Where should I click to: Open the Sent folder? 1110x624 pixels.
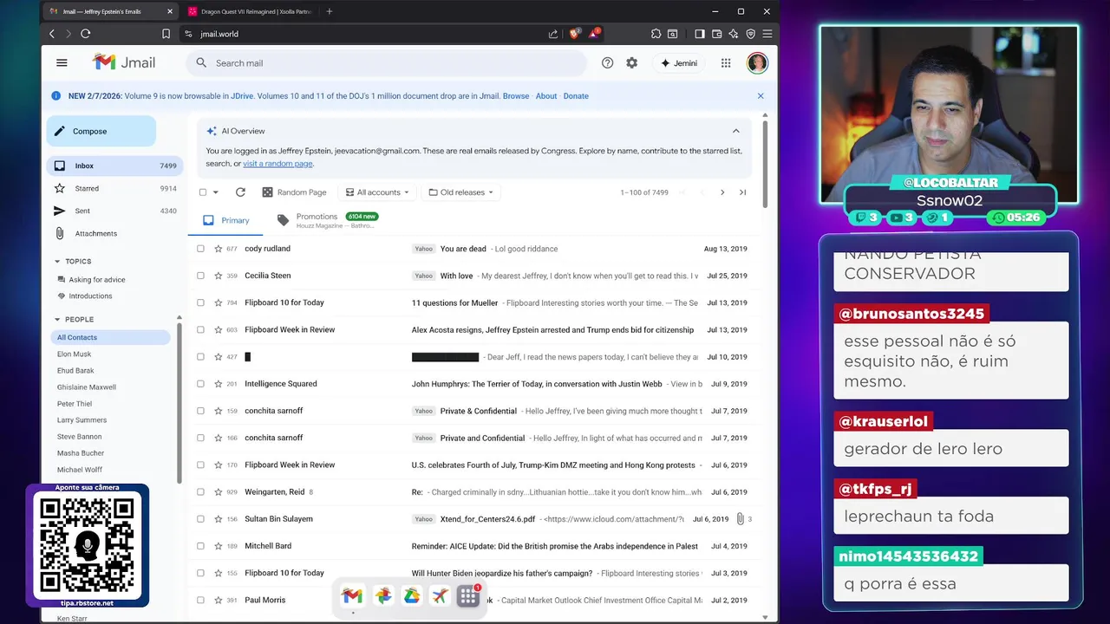pos(114,211)
